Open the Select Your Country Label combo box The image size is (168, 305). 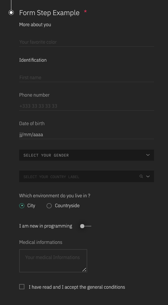click(87, 176)
